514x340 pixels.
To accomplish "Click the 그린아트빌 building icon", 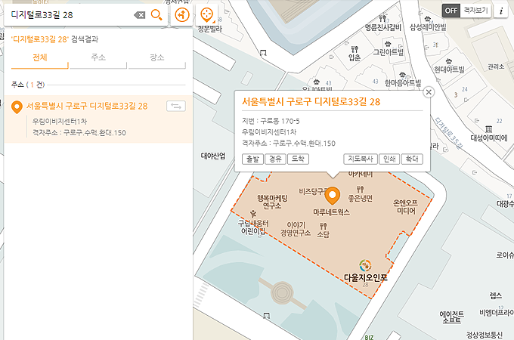I will point(388,44).
